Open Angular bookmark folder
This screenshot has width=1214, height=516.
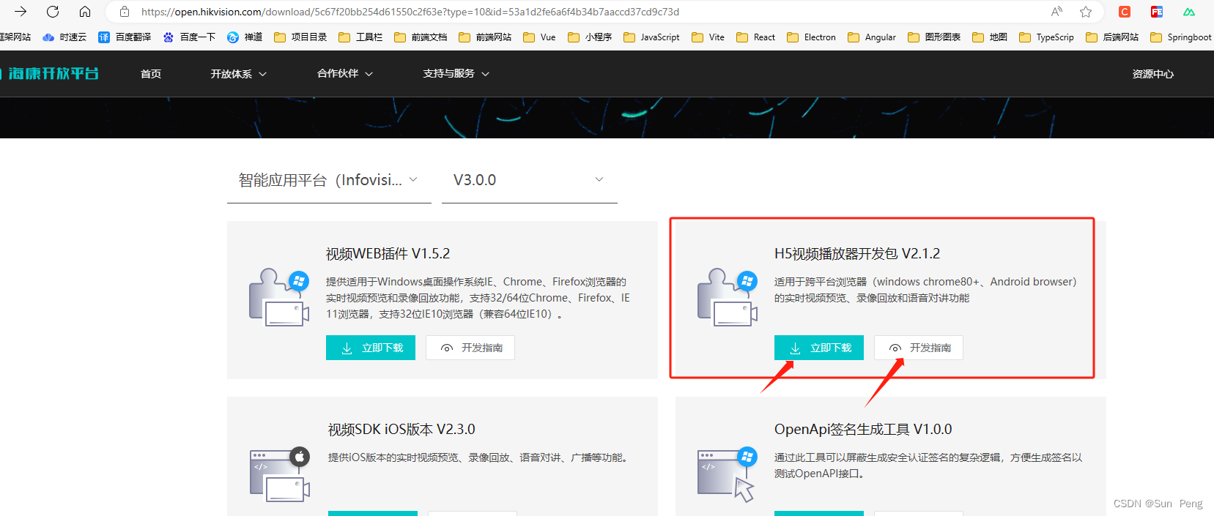(x=872, y=37)
